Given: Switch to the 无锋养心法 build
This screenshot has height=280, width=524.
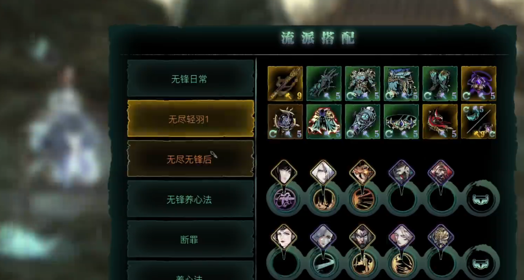Looking at the screenshot, I should (191, 199).
